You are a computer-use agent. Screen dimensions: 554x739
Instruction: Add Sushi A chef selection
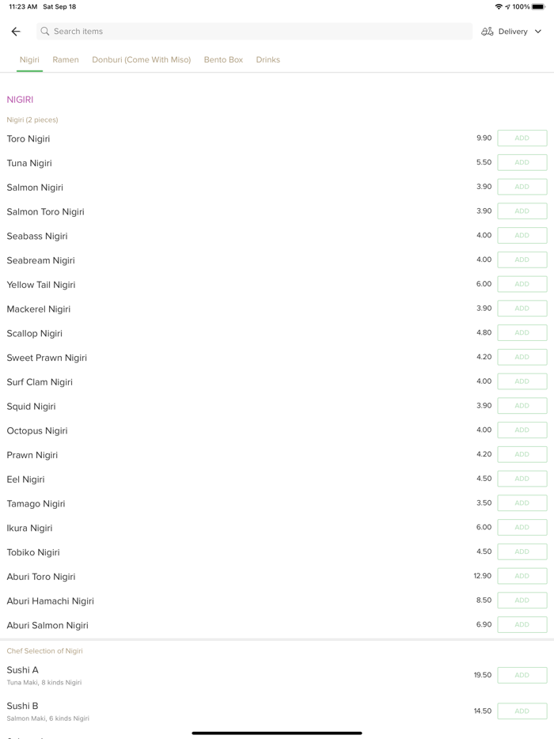click(x=522, y=675)
